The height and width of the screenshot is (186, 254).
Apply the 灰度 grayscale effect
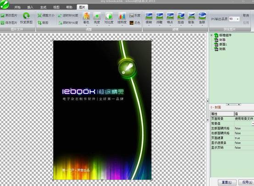(x=135, y=16)
